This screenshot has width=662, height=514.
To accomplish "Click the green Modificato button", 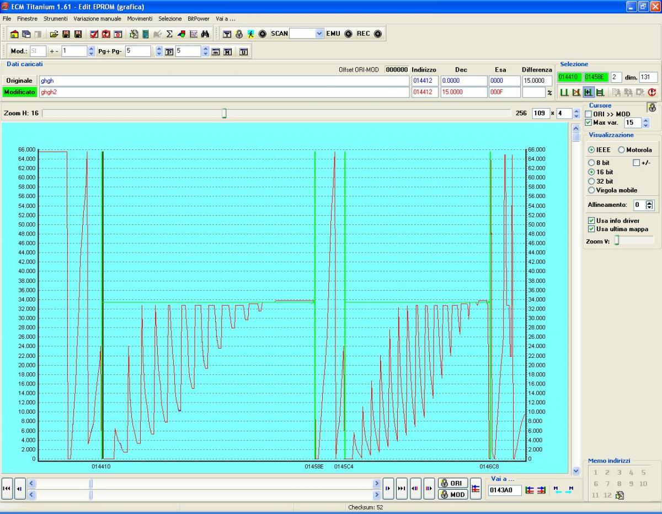I will point(19,92).
